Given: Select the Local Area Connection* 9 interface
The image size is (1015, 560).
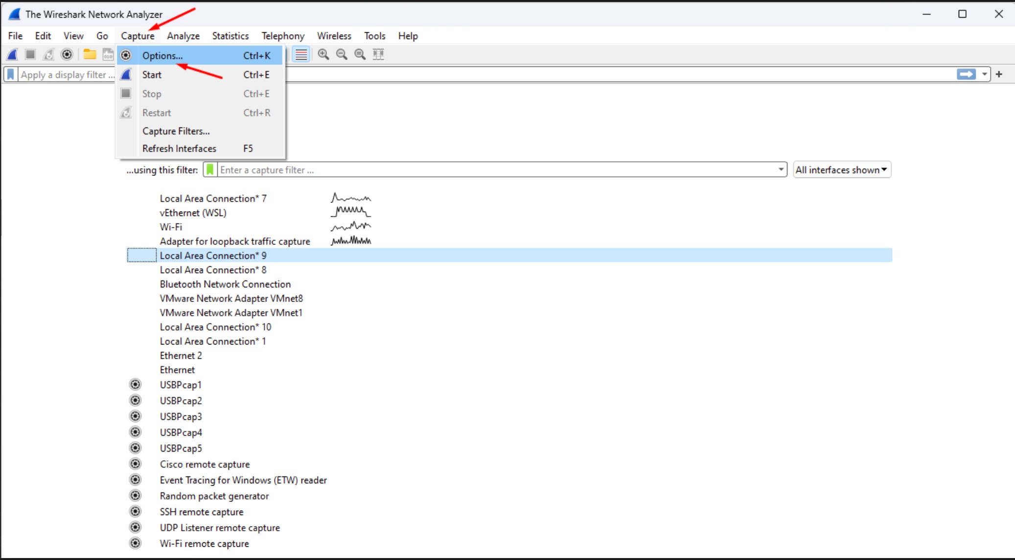Looking at the screenshot, I should [x=509, y=255].
